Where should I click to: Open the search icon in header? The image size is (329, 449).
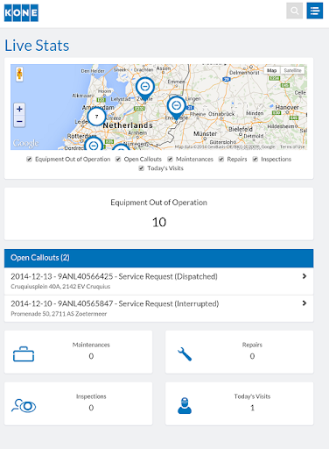294,11
